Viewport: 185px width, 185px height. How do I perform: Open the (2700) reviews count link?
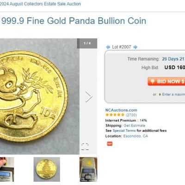131,115
